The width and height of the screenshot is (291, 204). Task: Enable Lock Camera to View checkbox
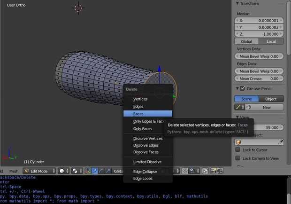(x=238, y=158)
